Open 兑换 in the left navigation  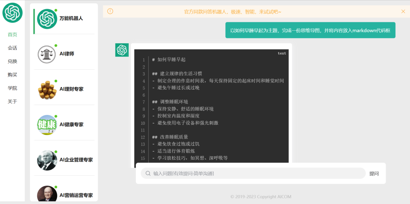coord(12,61)
